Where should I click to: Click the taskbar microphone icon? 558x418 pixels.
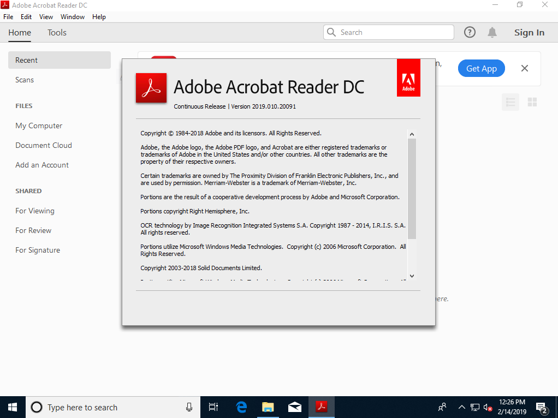pos(189,407)
